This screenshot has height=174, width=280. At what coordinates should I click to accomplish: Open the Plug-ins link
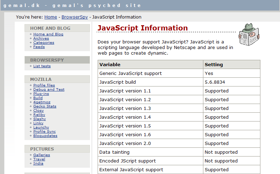(41, 93)
